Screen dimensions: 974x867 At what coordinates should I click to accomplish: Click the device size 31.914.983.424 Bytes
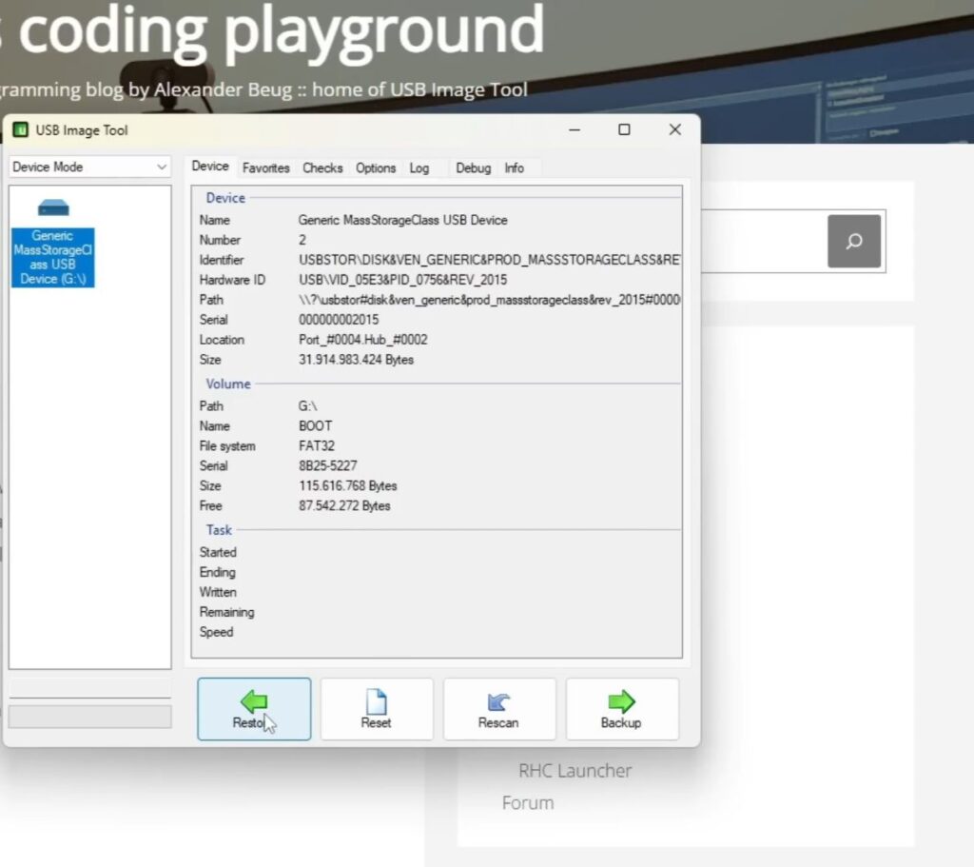(356, 359)
